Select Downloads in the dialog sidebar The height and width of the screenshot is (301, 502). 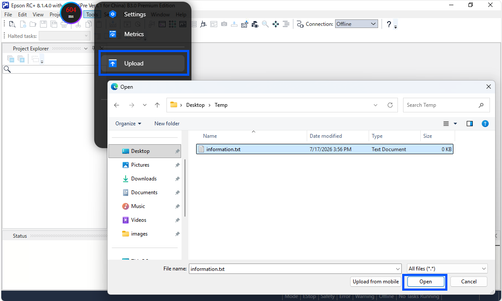coord(145,179)
